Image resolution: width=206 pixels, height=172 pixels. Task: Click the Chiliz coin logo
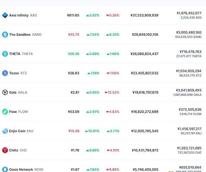pos(5,150)
